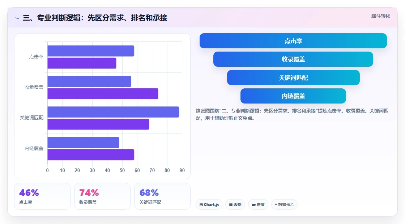Click the lower purple bar for 收录覆盖
Screen dimensions: 405x224
pos(103,93)
